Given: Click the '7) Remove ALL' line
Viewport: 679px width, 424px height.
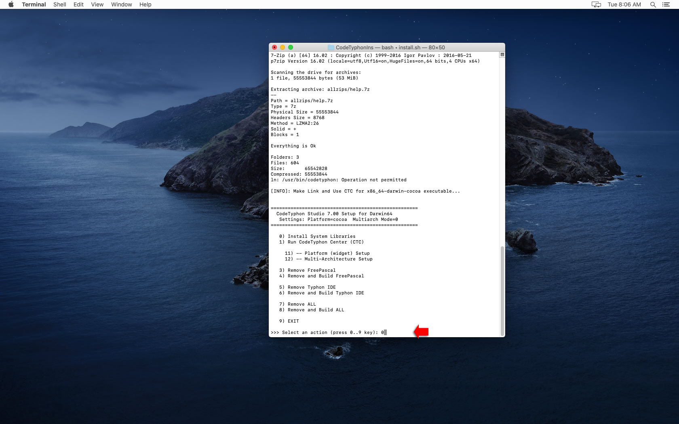Looking at the screenshot, I should (297, 304).
